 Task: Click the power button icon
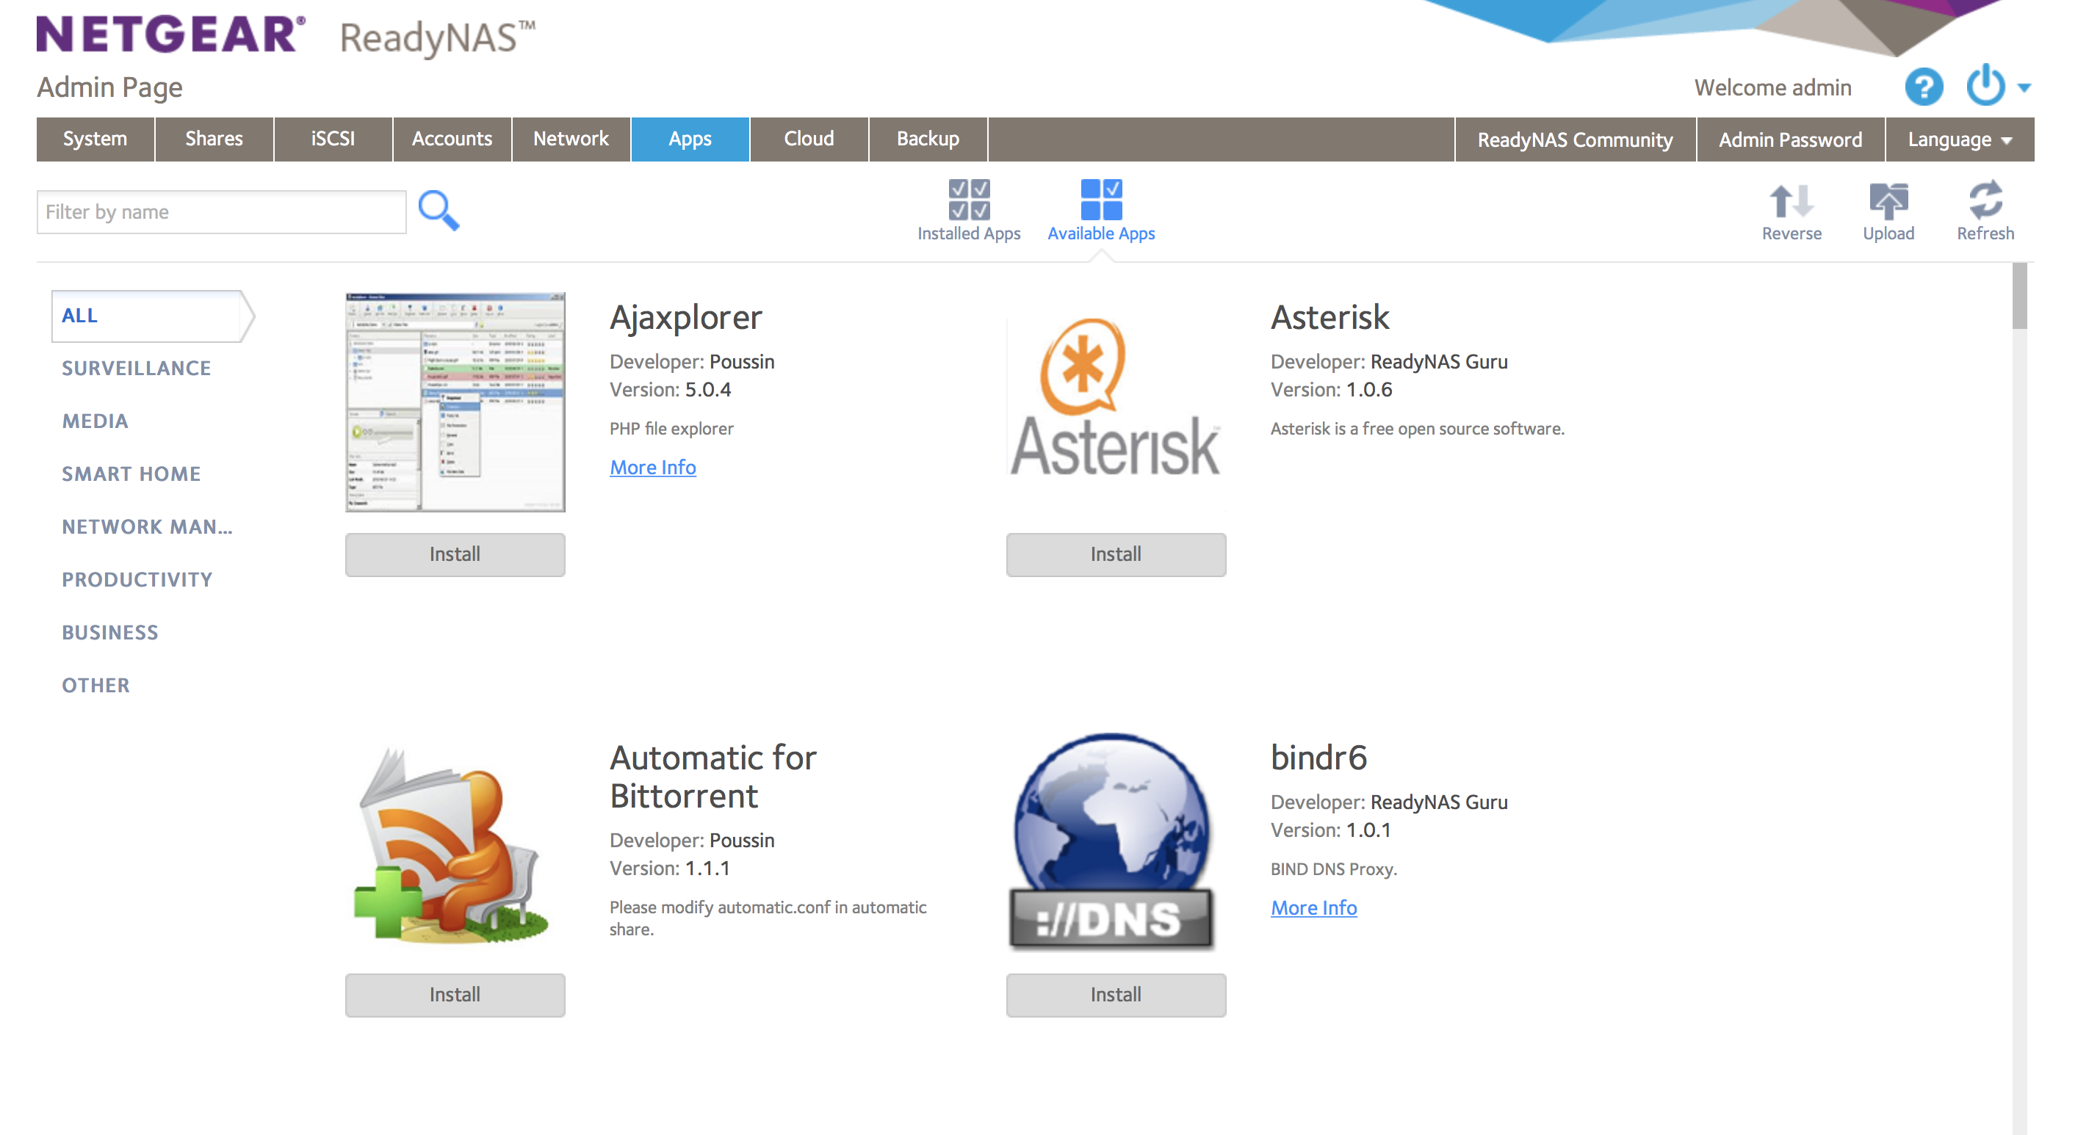tap(1985, 85)
